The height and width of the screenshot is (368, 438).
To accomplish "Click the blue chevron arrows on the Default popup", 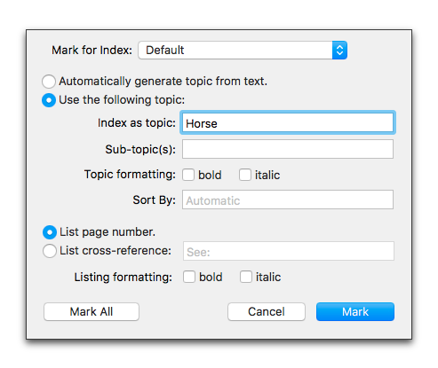I will [x=339, y=50].
